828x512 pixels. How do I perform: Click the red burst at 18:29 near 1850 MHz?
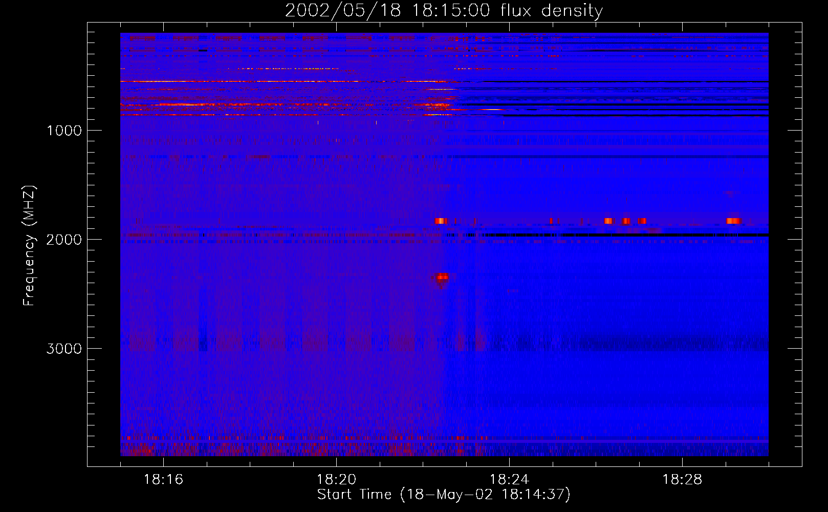point(734,221)
